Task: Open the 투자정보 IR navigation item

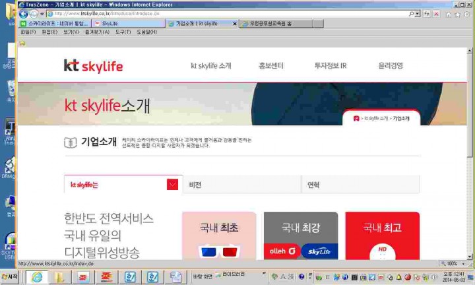Action: (x=331, y=66)
